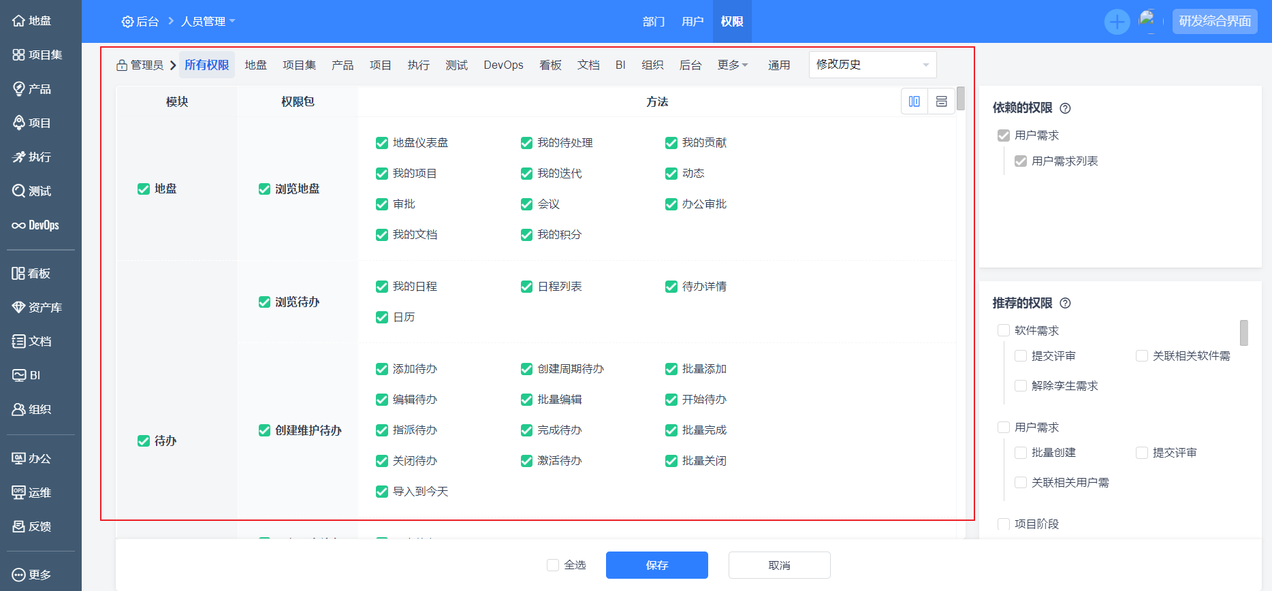Image resolution: width=1272 pixels, height=591 pixels.
Task: Click the blue plus create icon
Action: pos(1117,22)
